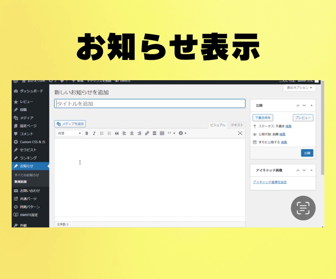
Task: Click the Custom CSS & JS plus icon
Action: [16, 142]
